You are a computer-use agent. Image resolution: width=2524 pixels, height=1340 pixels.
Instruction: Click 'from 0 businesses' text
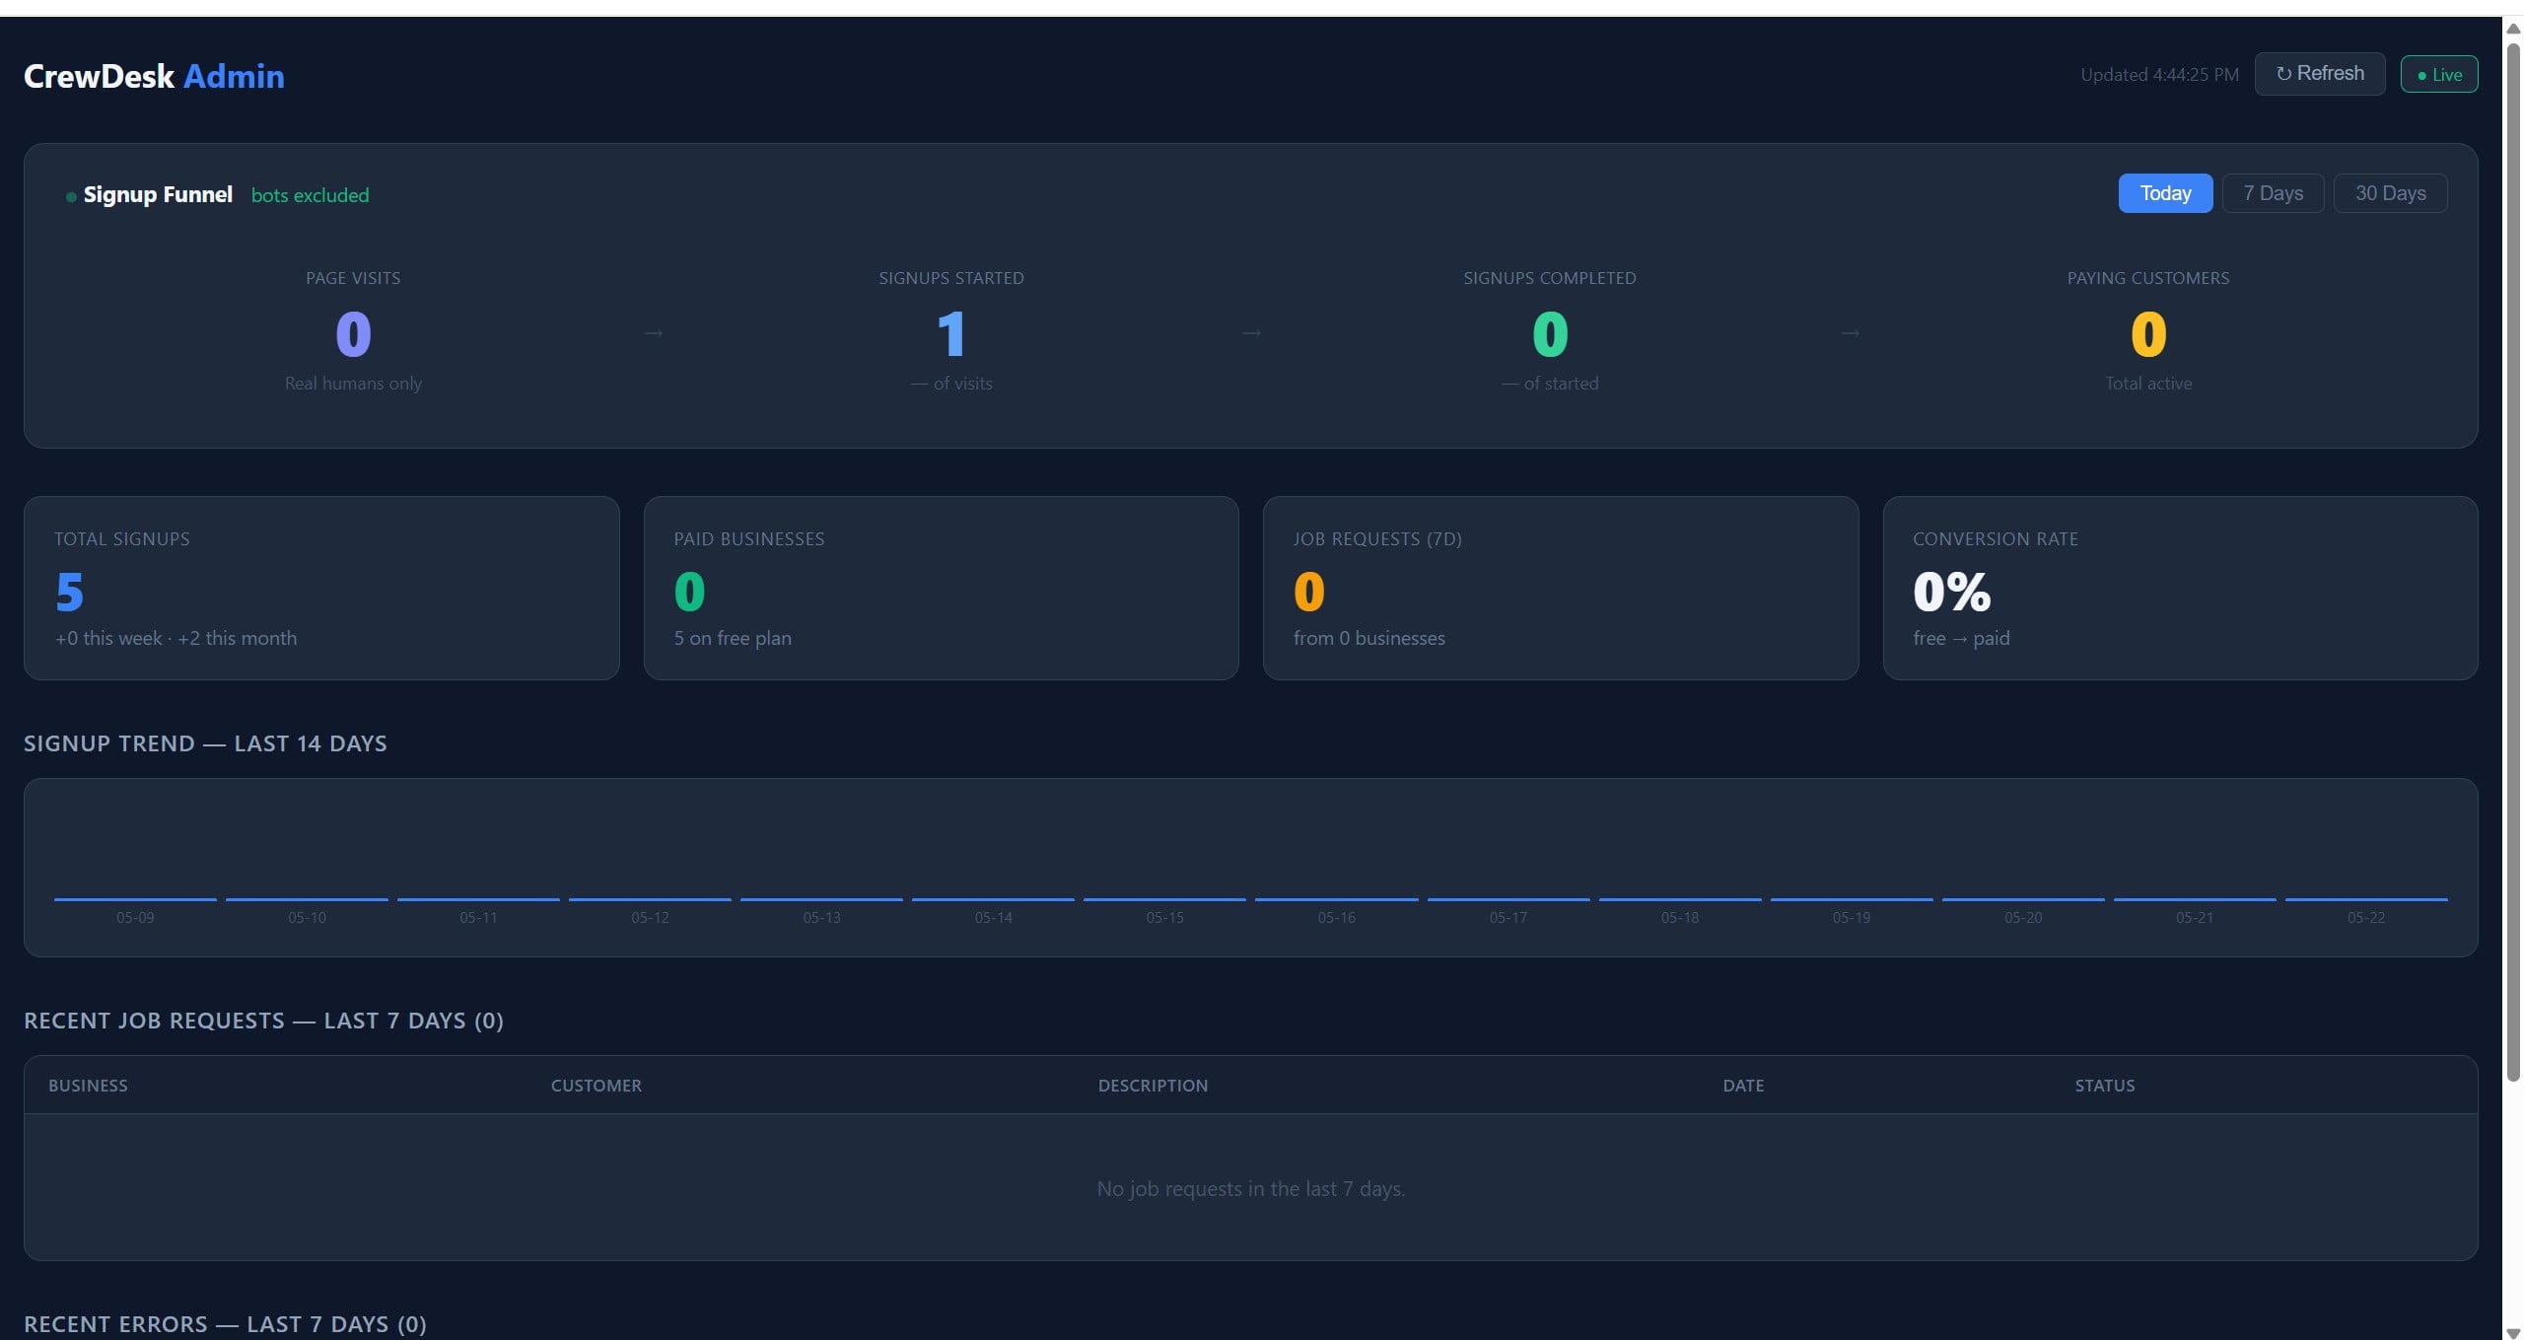1369,638
